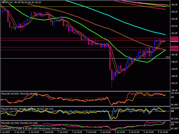Click the 38.2 Fibonacci level label
Image resolution: width=179 pixels, height=134 pixels.
click(168, 5)
